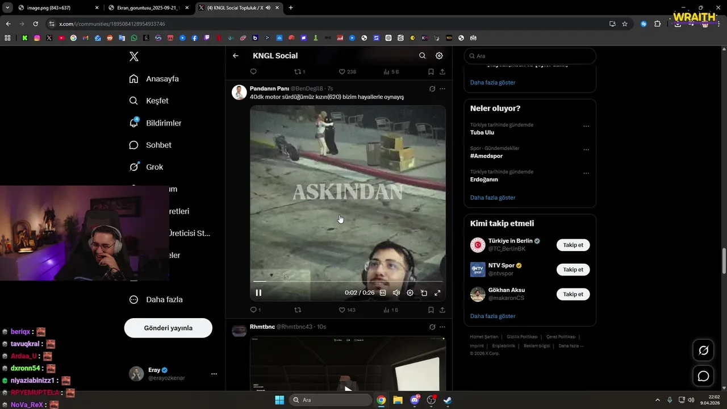The height and width of the screenshot is (409, 727).
Task: Bookmark Pandanın Panı post
Action: point(431,310)
